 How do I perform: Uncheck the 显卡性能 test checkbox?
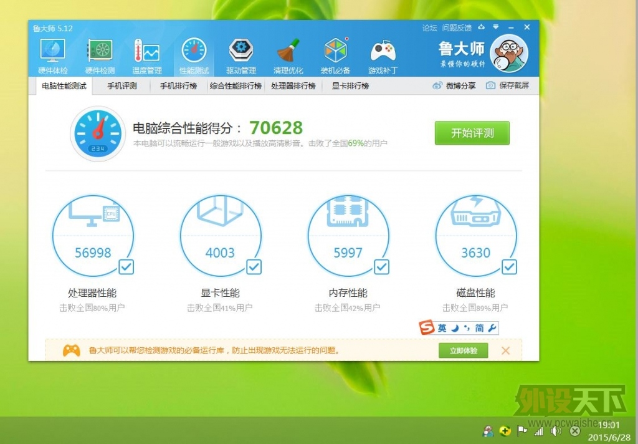pyautogui.click(x=254, y=267)
